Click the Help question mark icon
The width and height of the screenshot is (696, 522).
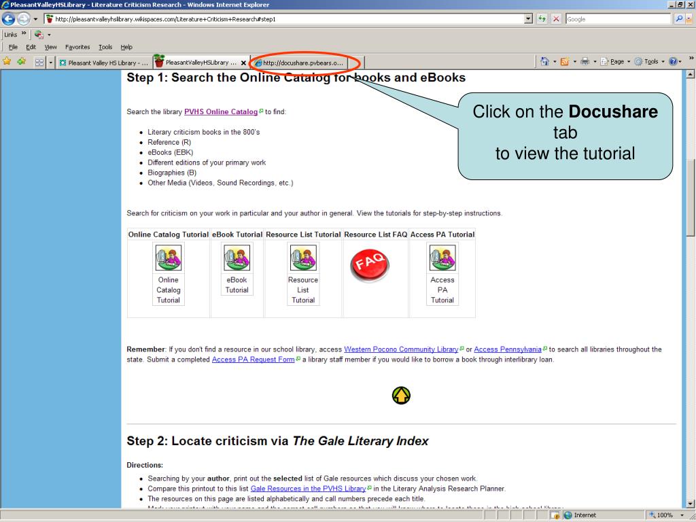pos(673,62)
